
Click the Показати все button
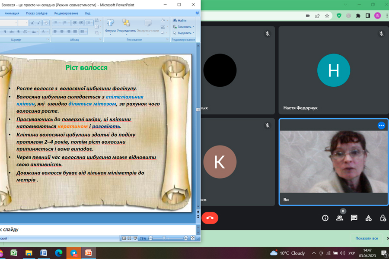tap(367, 238)
